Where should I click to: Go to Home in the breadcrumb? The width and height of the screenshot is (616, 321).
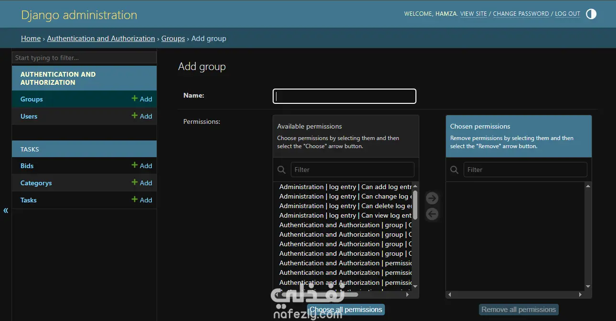[31, 39]
